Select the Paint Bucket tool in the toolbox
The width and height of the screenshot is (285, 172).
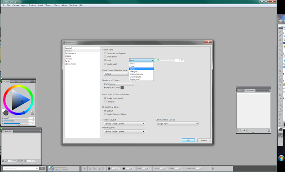280,40
